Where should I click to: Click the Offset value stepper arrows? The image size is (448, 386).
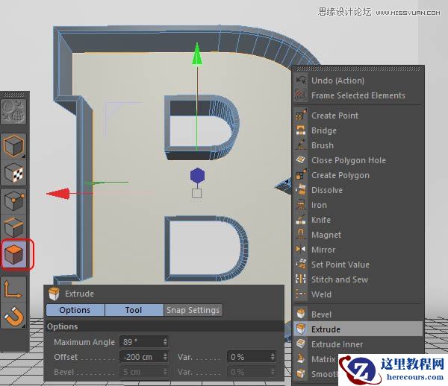point(165,357)
